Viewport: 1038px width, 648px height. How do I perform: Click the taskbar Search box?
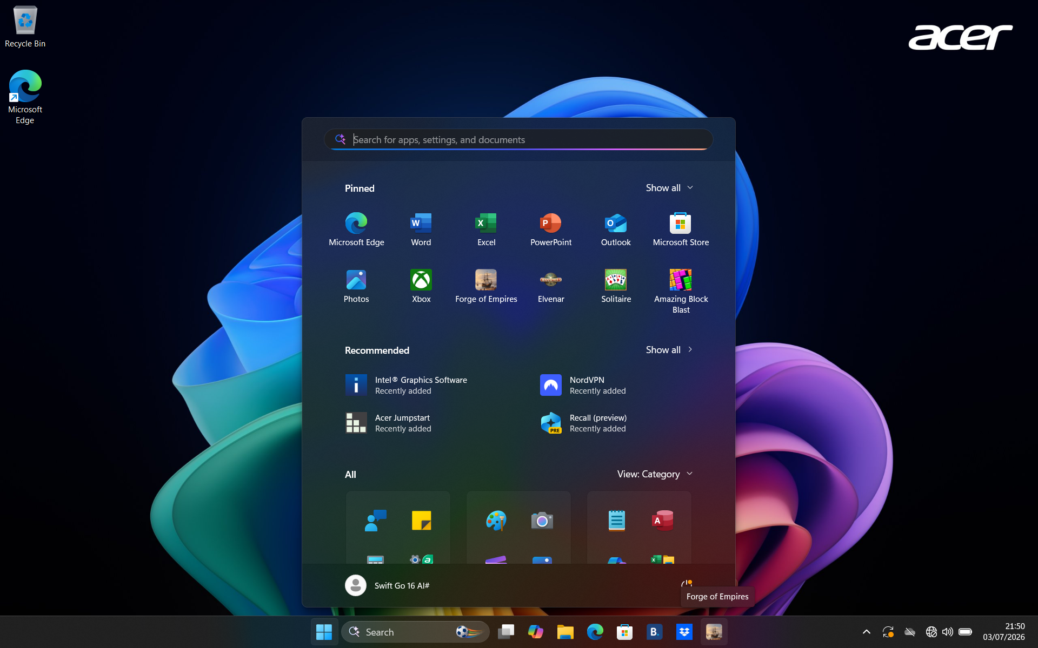click(415, 632)
